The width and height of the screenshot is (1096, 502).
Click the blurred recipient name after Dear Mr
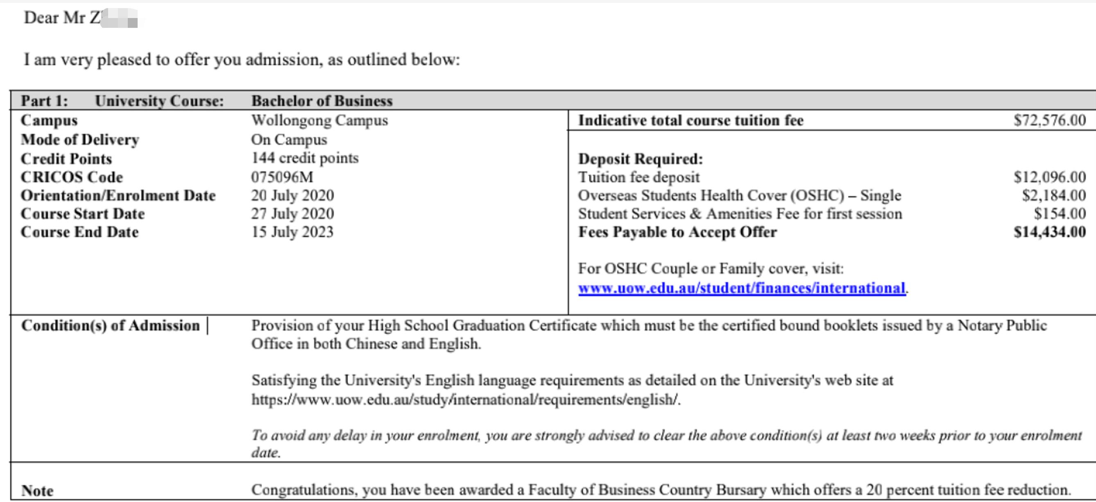coord(119,19)
